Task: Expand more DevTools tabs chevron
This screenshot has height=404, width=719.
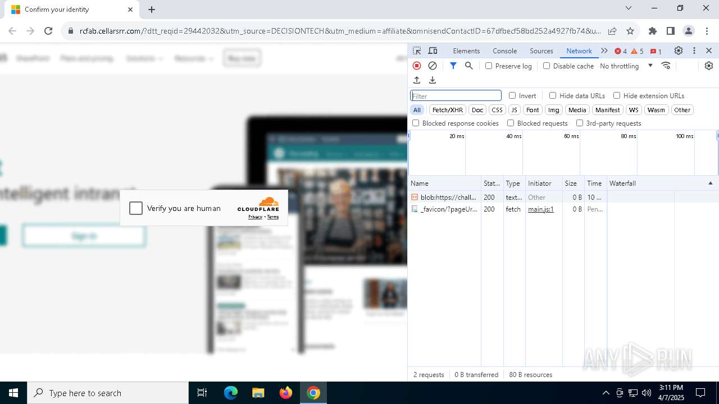Action: pos(604,50)
